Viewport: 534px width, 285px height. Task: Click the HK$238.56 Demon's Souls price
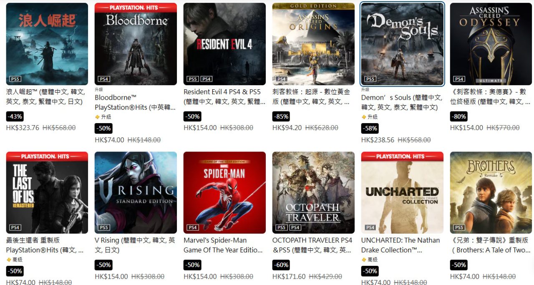378,140
